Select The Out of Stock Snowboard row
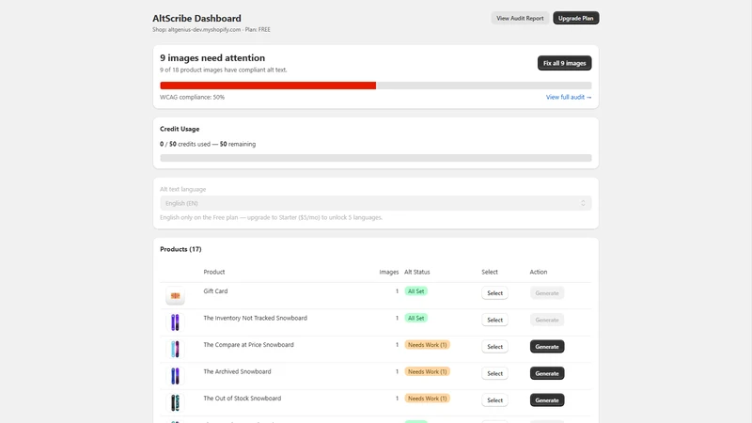752x423 pixels. click(x=494, y=400)
